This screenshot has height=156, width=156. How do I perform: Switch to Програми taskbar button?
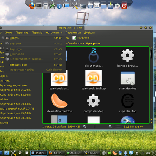pyautogui.click(x=39, y=153)
